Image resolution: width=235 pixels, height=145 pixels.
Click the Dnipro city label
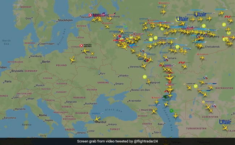click(119, 84)
